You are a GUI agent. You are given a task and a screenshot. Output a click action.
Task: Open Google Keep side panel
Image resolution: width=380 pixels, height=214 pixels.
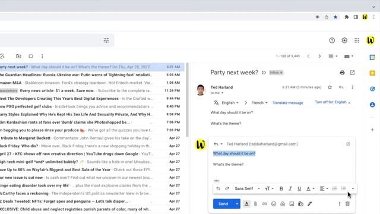coord(372,73)
